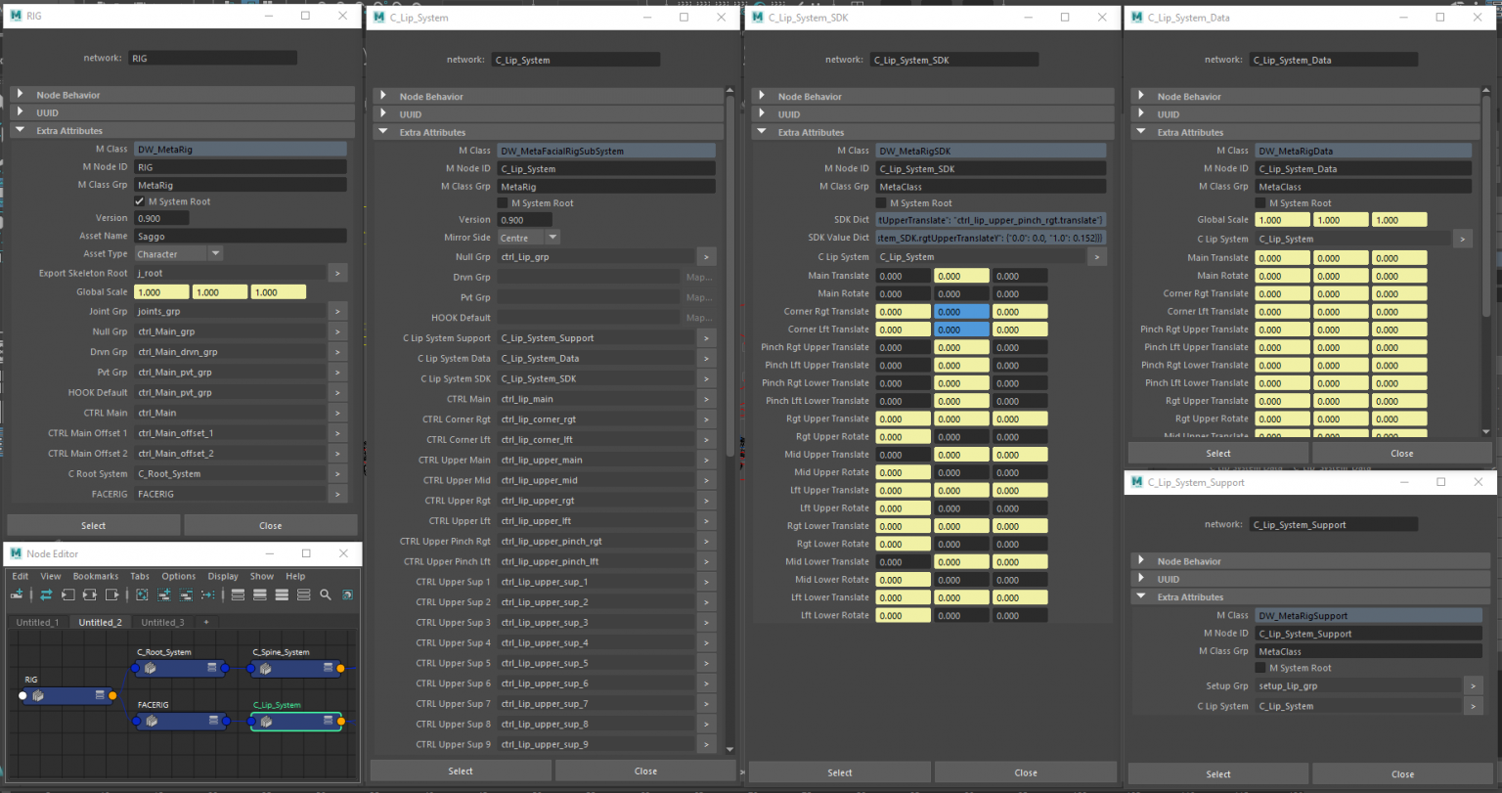The image size is (1502, 793).
Task: Click the teal two-arrow swap icon in Node Editor
Action: click(46, 595)
